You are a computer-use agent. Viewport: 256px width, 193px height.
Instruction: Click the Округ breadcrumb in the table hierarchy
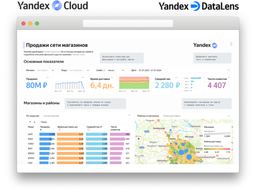point(44,122)
